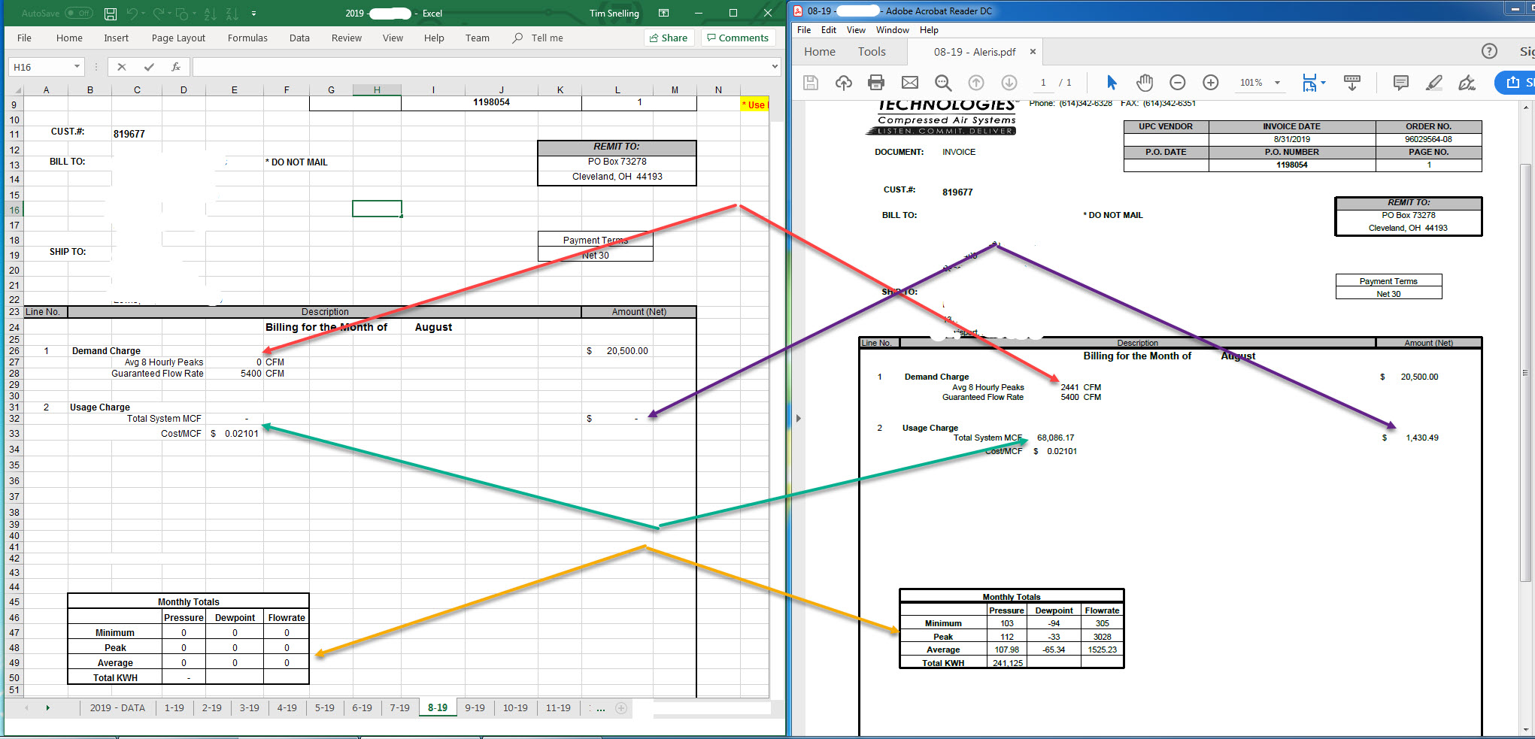Open the Customize Quick Access Toolbar dropdown
This screenshot has height=739, width=1535.
click(x=253, y=14)
